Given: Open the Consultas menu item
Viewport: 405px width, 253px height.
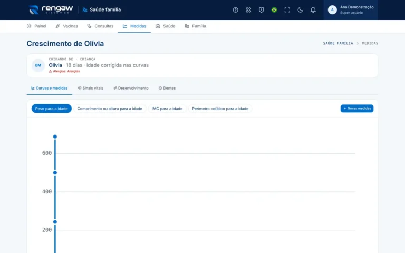Looking at the screenshot, I should (100, 26).
